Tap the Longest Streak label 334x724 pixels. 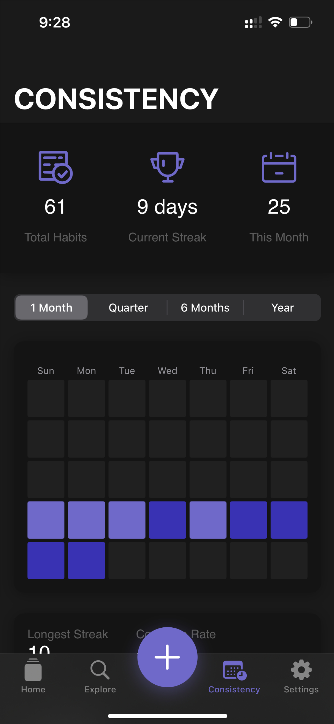pyautogui.click(x=68, y=634)
